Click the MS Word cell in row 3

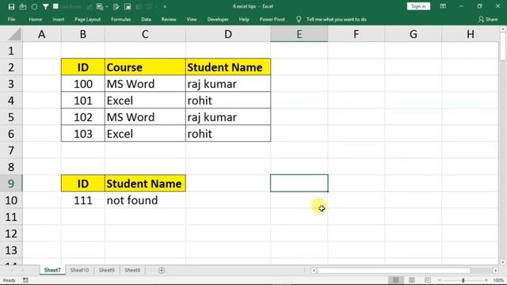(x=145, y=84)
